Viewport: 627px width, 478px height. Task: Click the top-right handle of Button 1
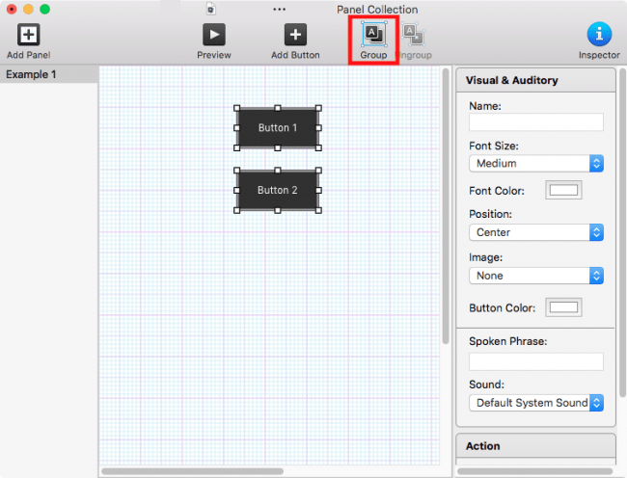click(318, 108)
